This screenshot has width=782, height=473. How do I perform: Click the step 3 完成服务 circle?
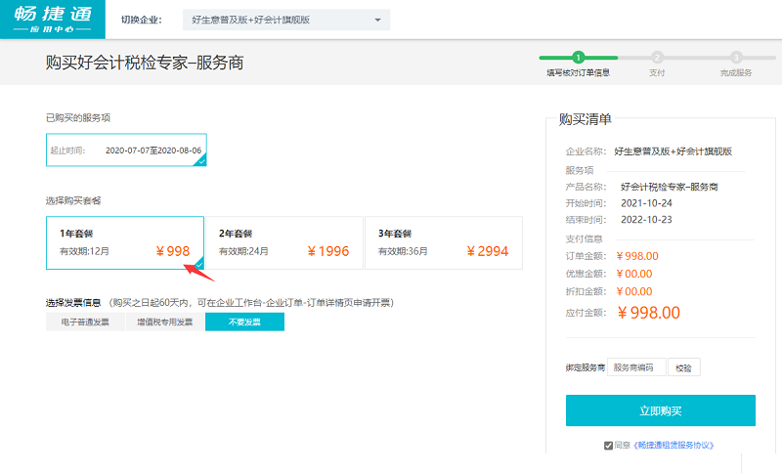pyautogui.click(x=736, y=58)
